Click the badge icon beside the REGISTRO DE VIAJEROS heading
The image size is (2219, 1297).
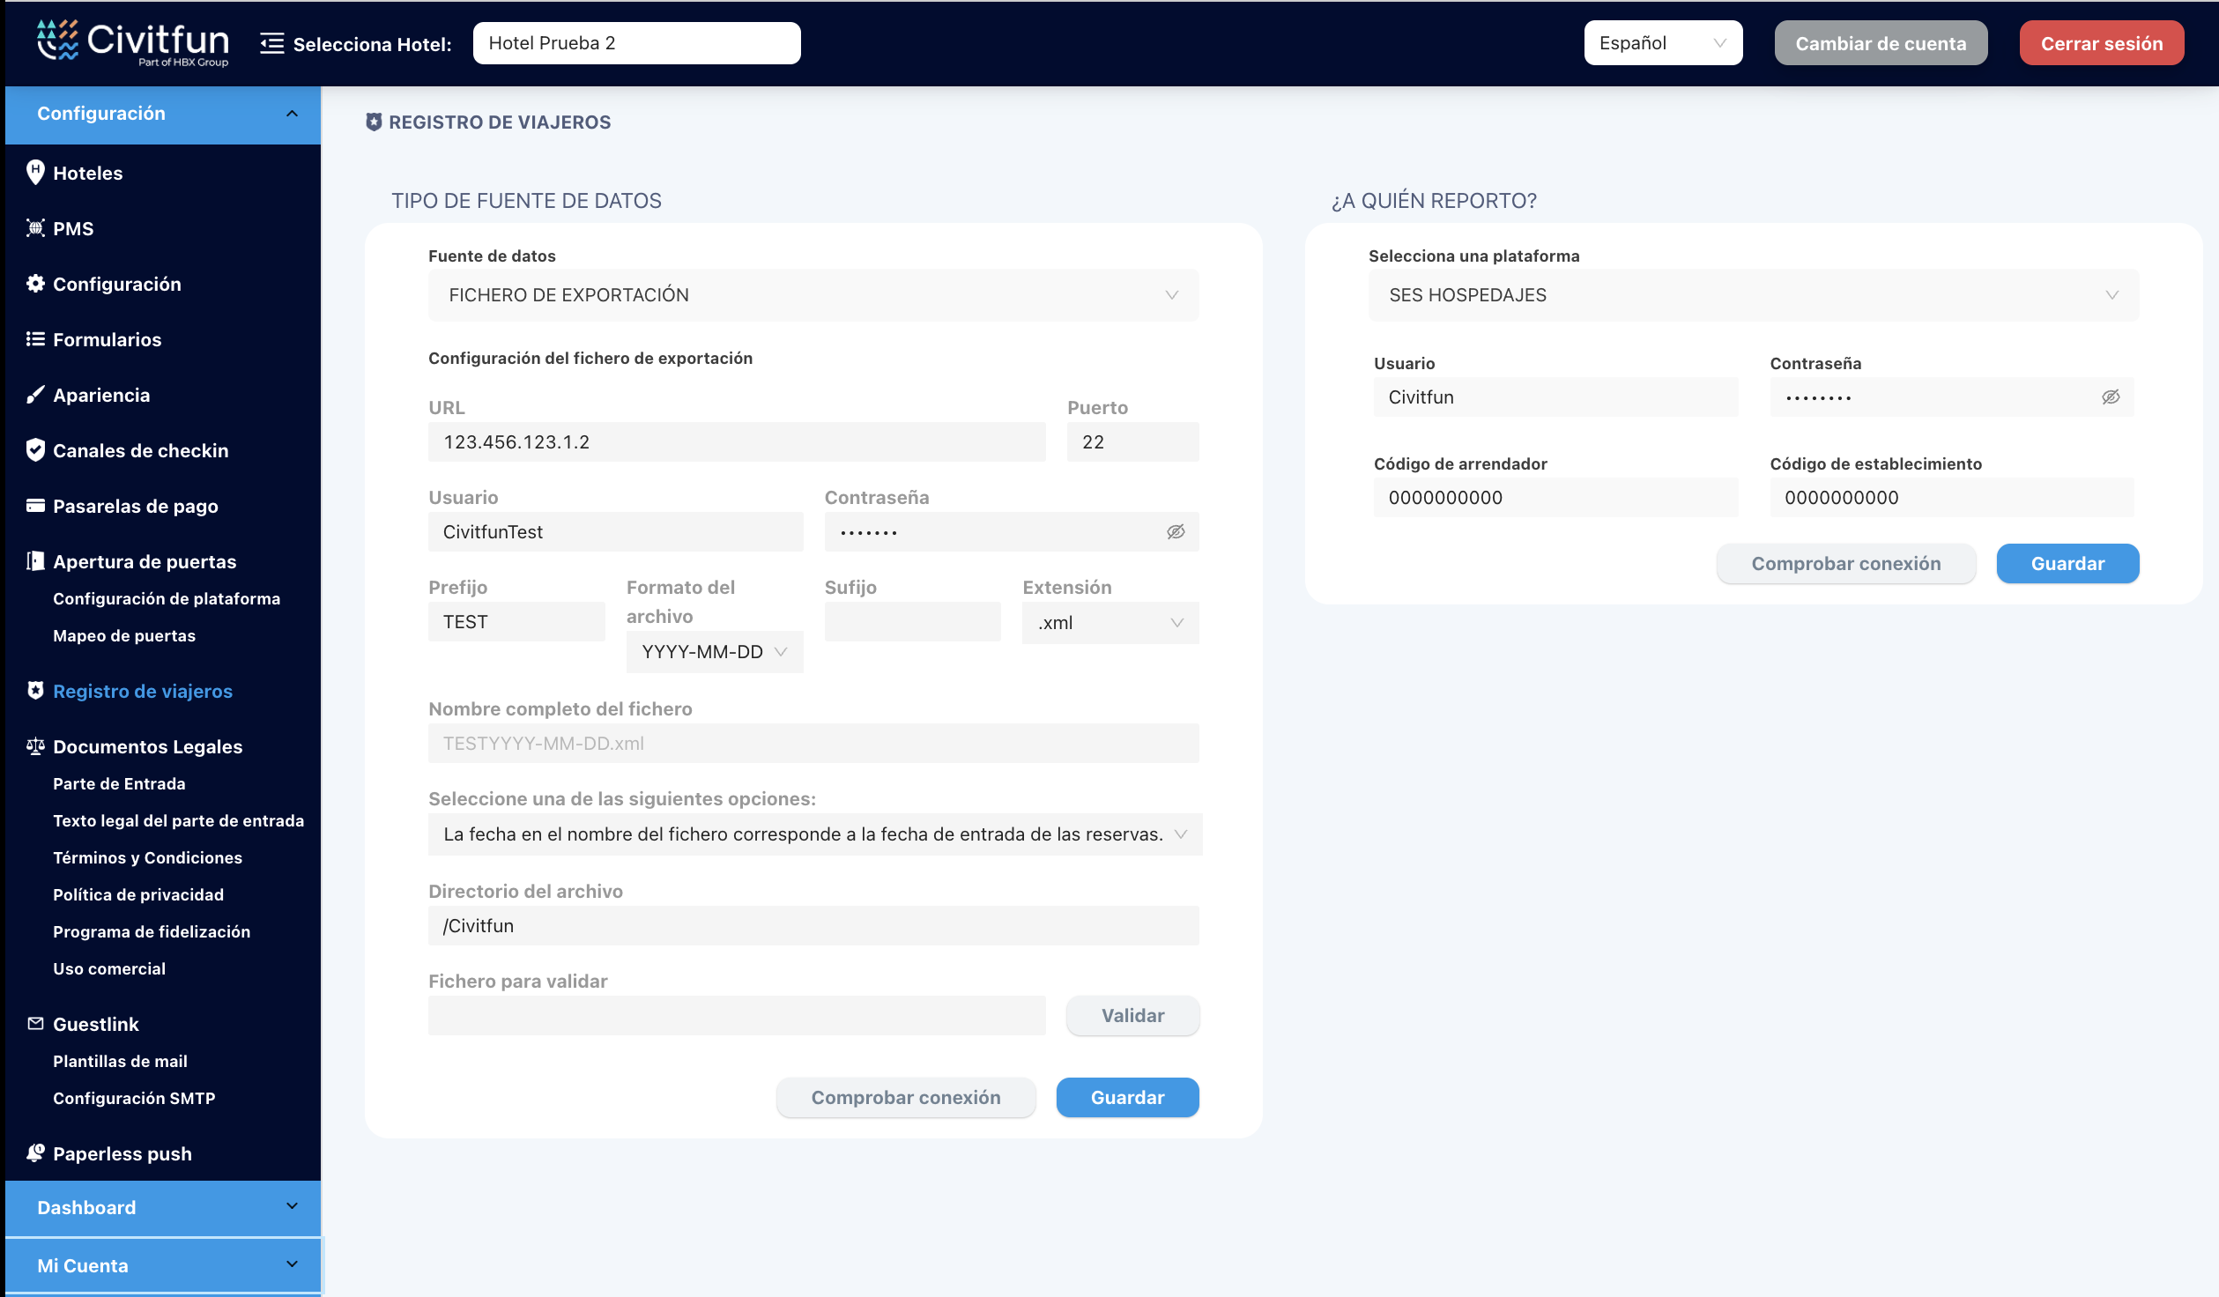point(374,122)
